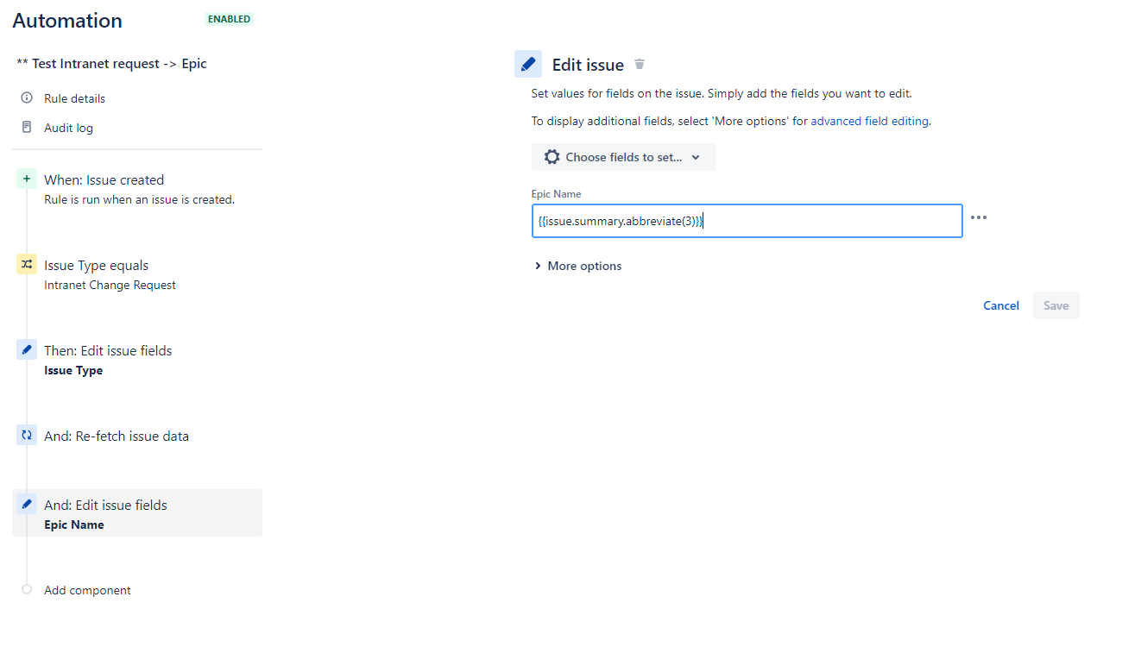Select And: Edit issue fields Epic Name step
The width and height of the screenshot is (1122, 647).
tap(137, 512)
